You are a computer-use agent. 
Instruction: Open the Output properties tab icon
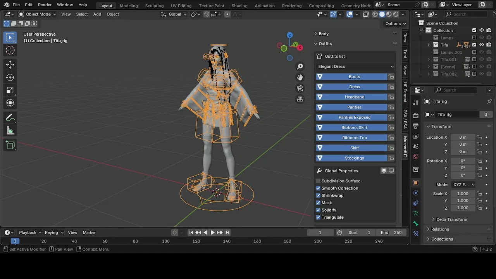click(416, 126)
